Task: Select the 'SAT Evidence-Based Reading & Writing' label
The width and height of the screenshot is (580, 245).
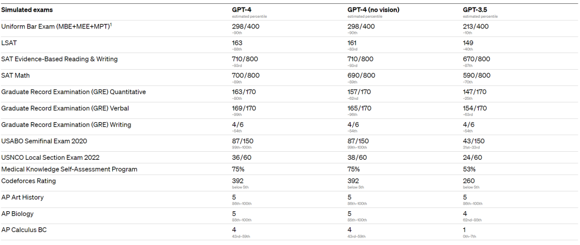Action: (60, 59)
